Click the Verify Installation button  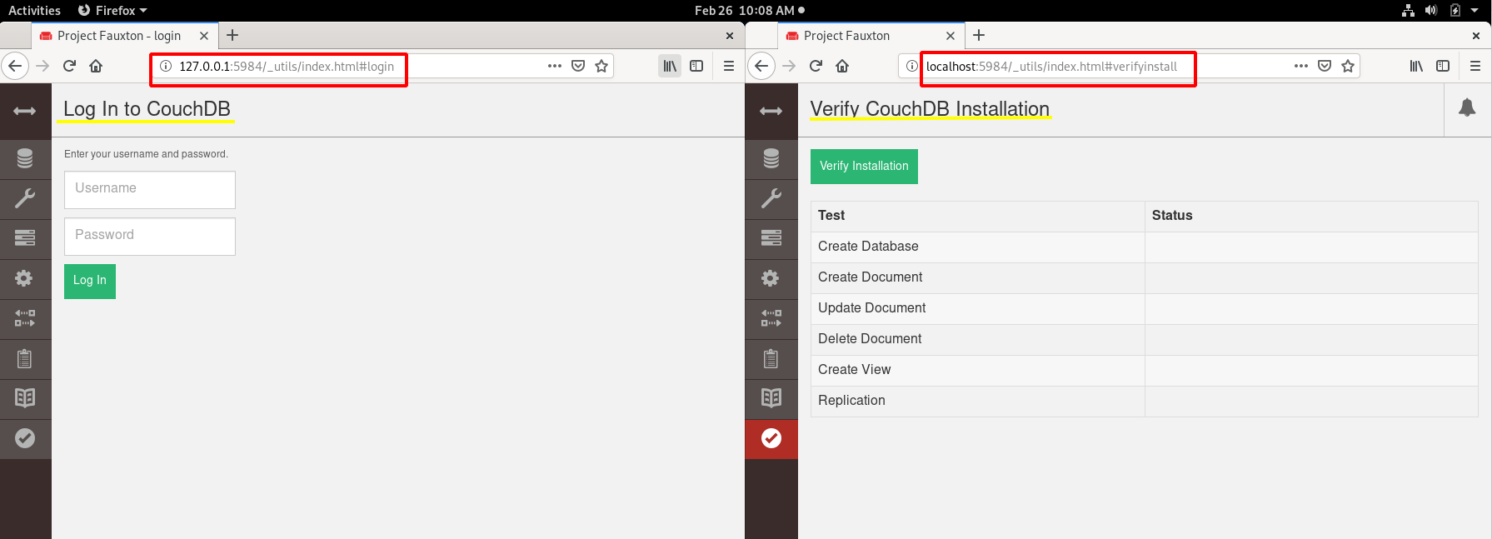(x=864, y=167)
